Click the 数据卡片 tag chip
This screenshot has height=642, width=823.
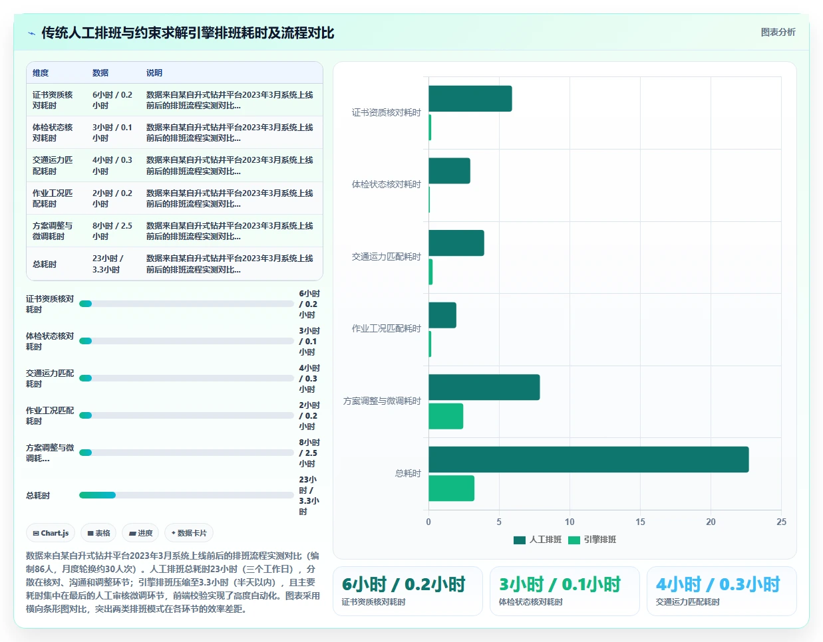click(189, 533)
